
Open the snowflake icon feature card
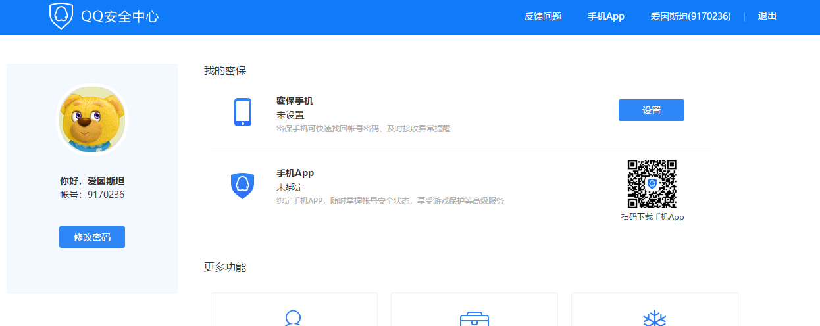click(x=655, y=310)
